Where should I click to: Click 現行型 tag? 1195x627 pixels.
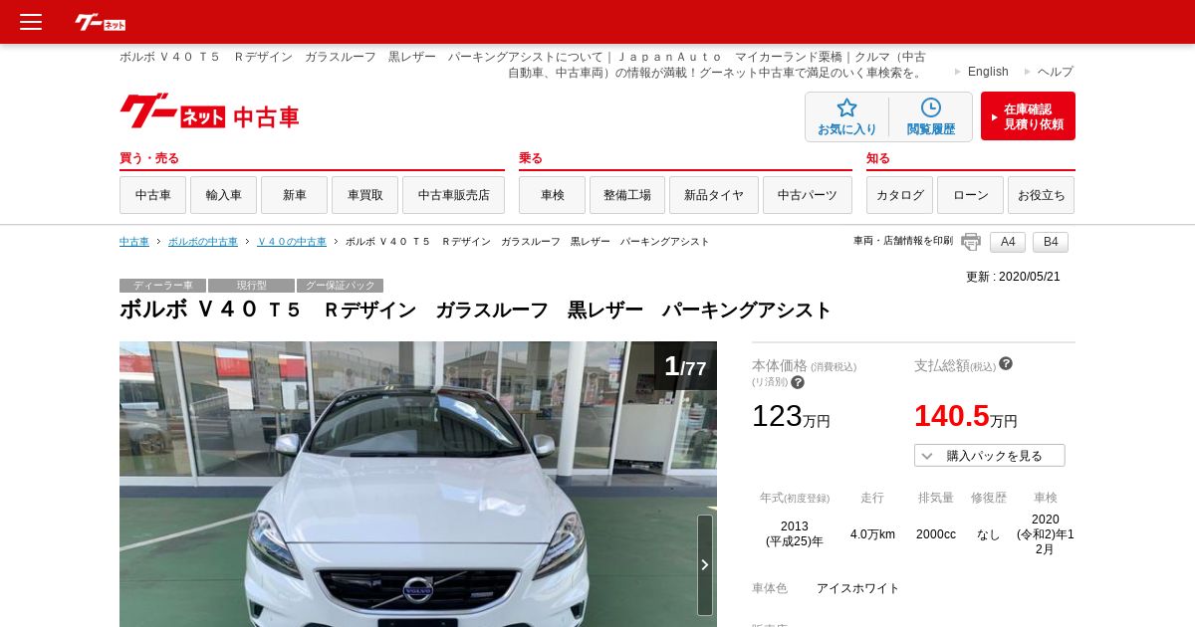(x=251, y=286)
